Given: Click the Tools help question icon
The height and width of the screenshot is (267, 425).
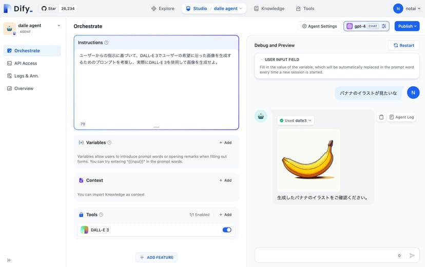Looking at the screenshot, I should click(101, 215).
